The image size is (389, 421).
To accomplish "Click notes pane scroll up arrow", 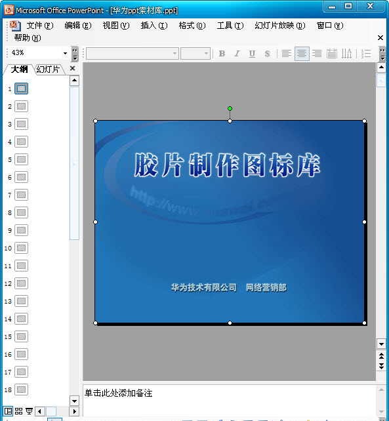I will click(381, 390).
